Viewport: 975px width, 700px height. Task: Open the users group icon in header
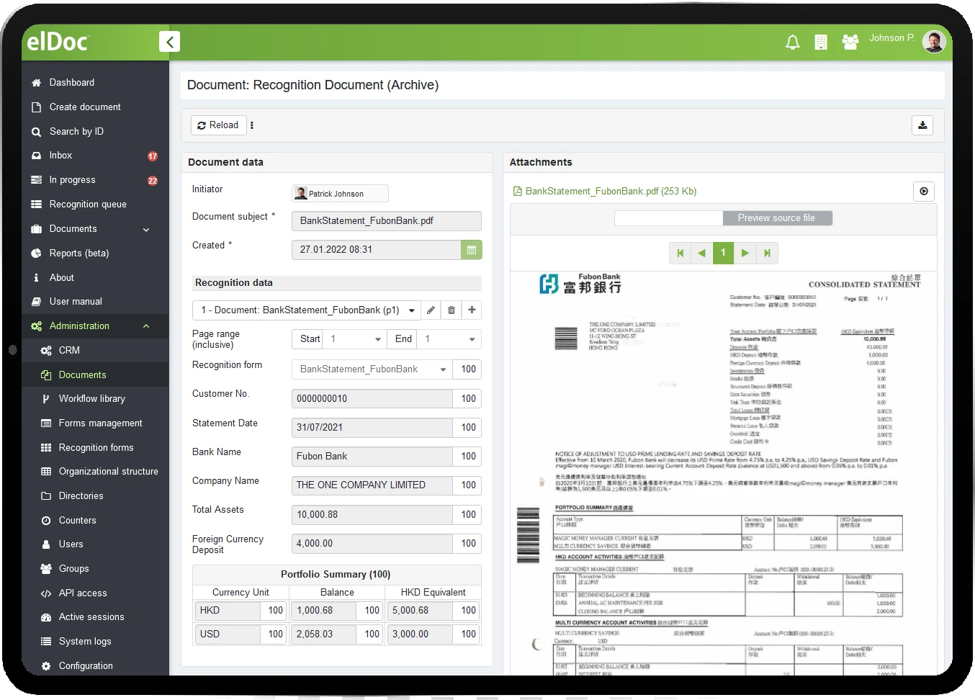(x=850, y=42)
